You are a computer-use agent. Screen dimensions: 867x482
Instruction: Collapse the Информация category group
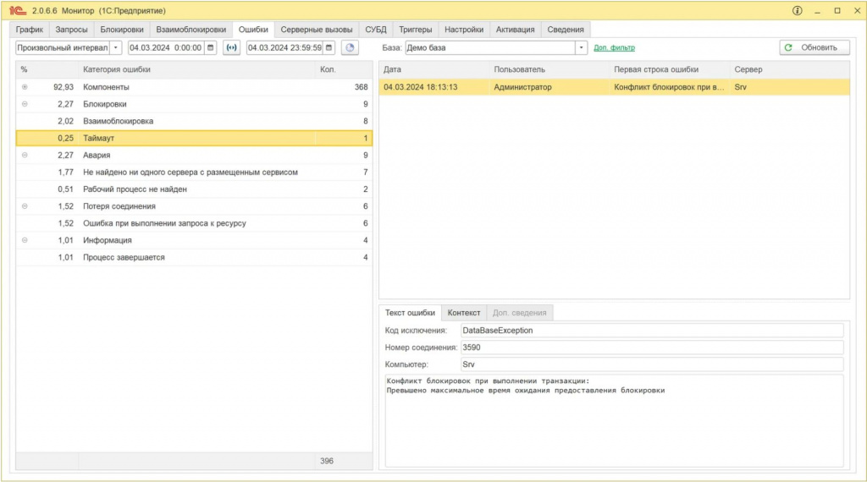[25, 241]
